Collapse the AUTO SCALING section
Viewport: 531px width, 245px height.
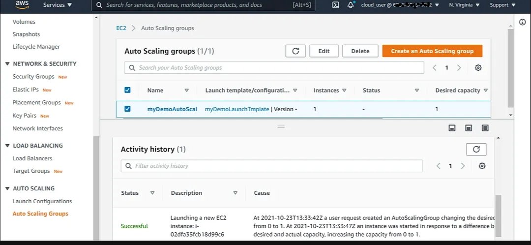(x=7, y=188)
